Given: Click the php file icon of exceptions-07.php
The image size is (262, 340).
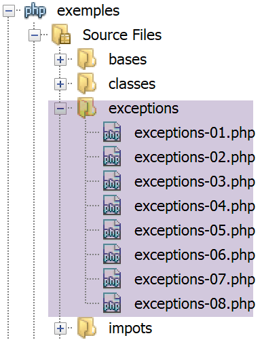Looking at the screenshot, I should (x=112, y=278).
